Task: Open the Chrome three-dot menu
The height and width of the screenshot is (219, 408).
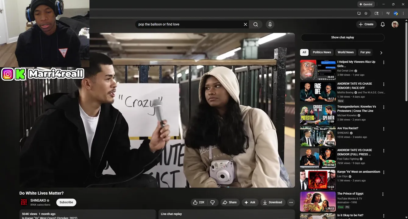Action: [x=403, y=13]
